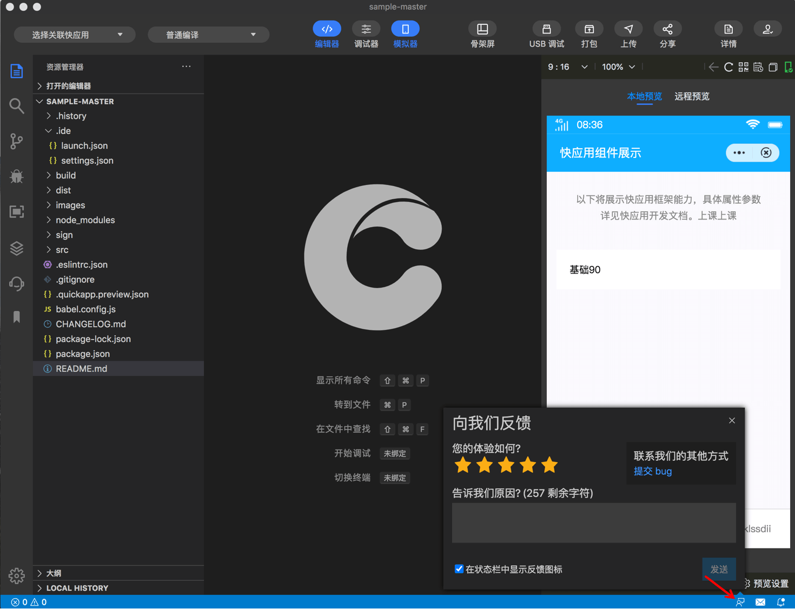Screen dimensions: 795x609
Task: Open the mail icon in status bar
Action: pyautogui.click(x=760, y=602)
